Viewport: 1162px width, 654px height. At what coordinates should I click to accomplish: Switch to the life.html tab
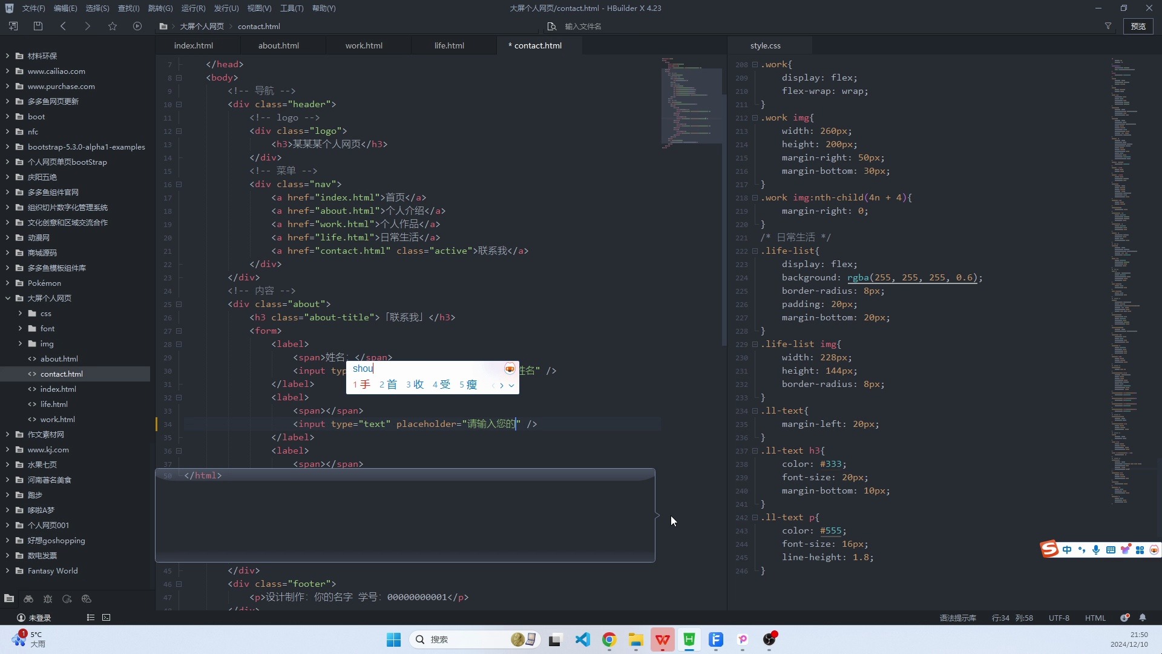click(x=449, y=45)
